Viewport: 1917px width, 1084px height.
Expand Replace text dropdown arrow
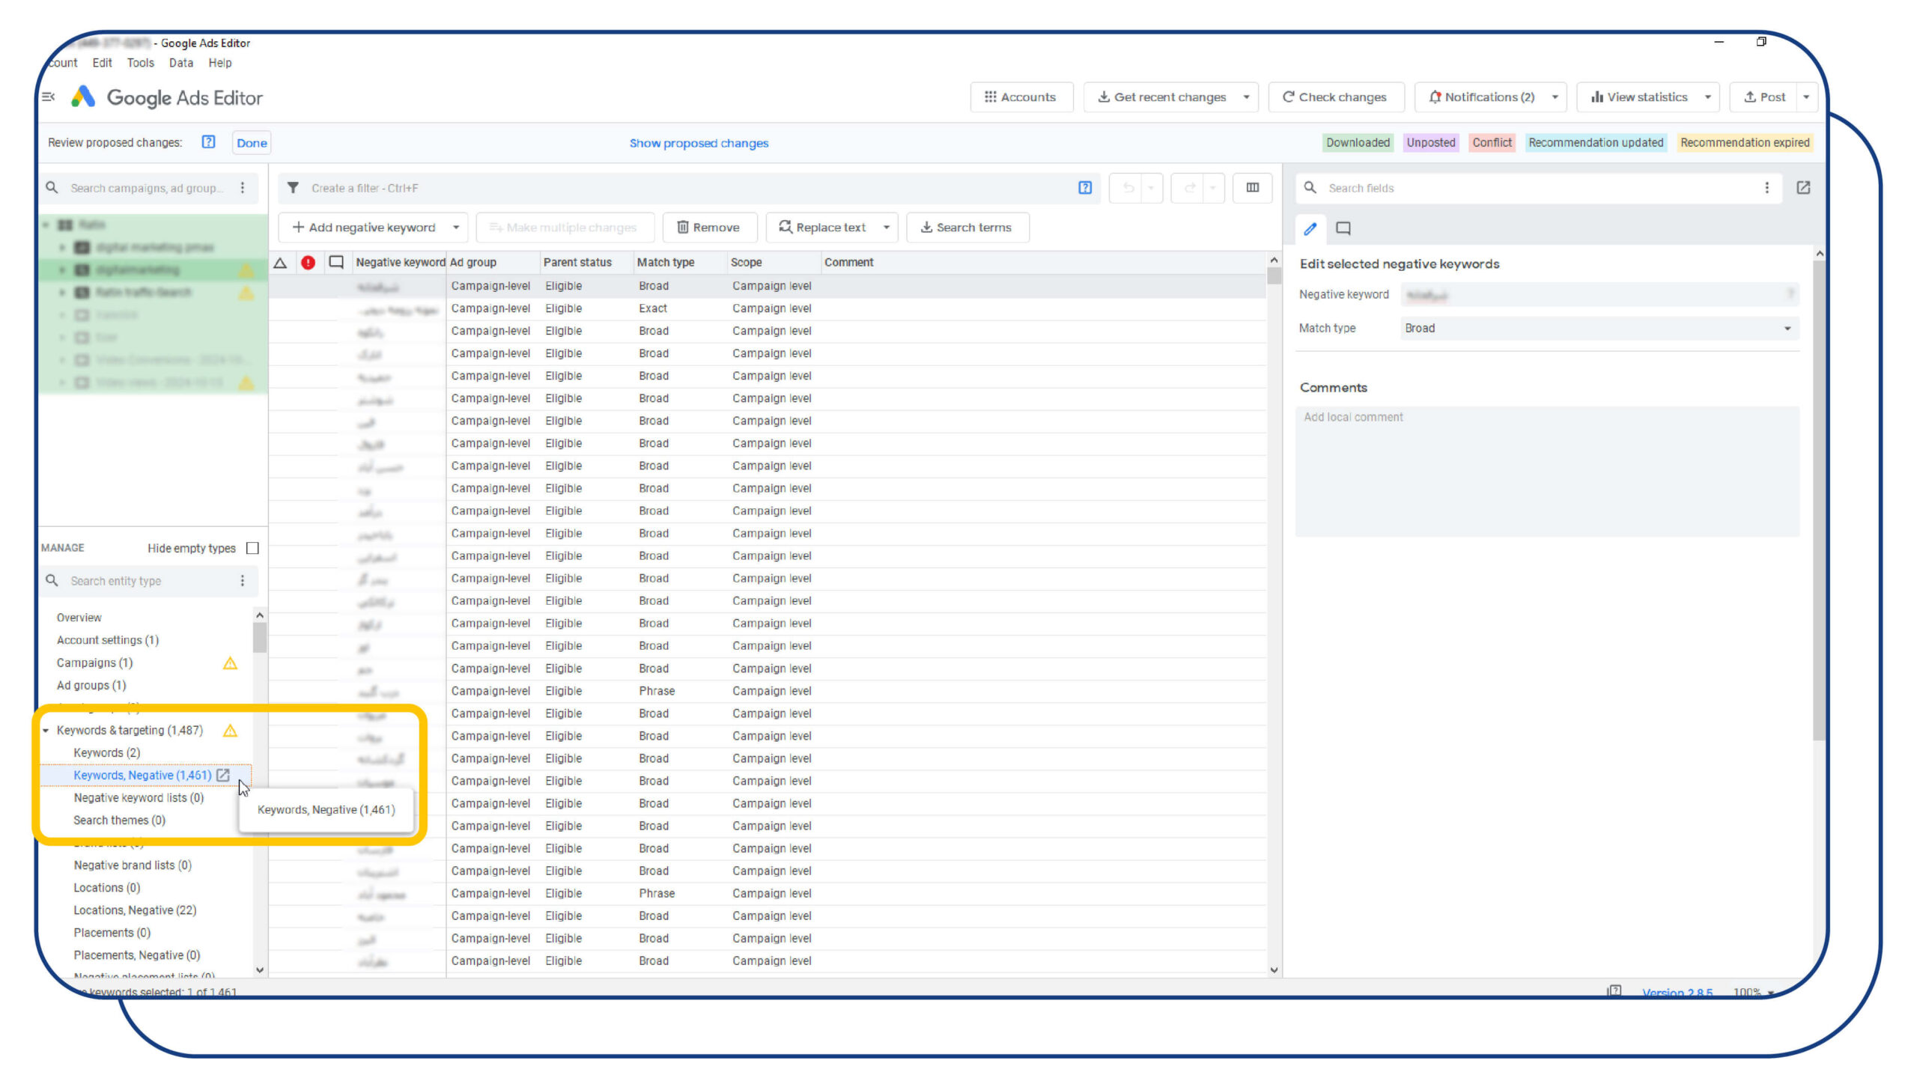pyautogui.click(x=887, y=228)
